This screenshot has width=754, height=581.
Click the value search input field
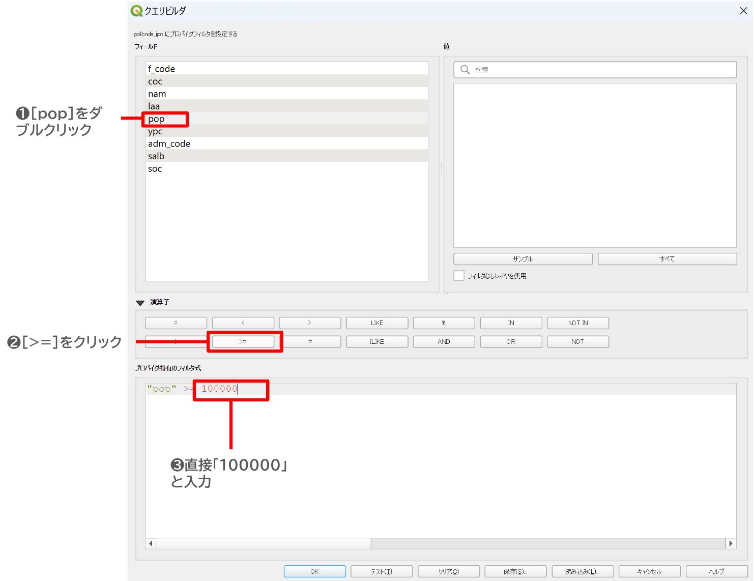(x=595, y=70)
